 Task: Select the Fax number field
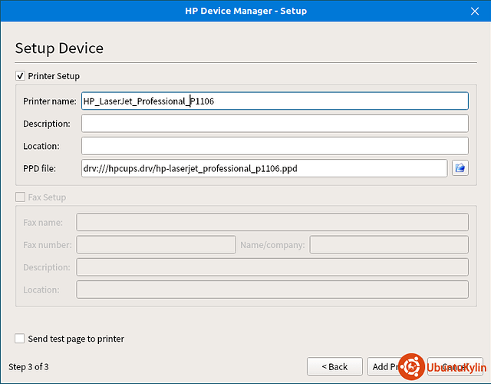156,245
